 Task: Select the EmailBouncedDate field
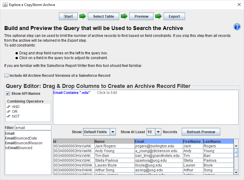coord(21,138)
